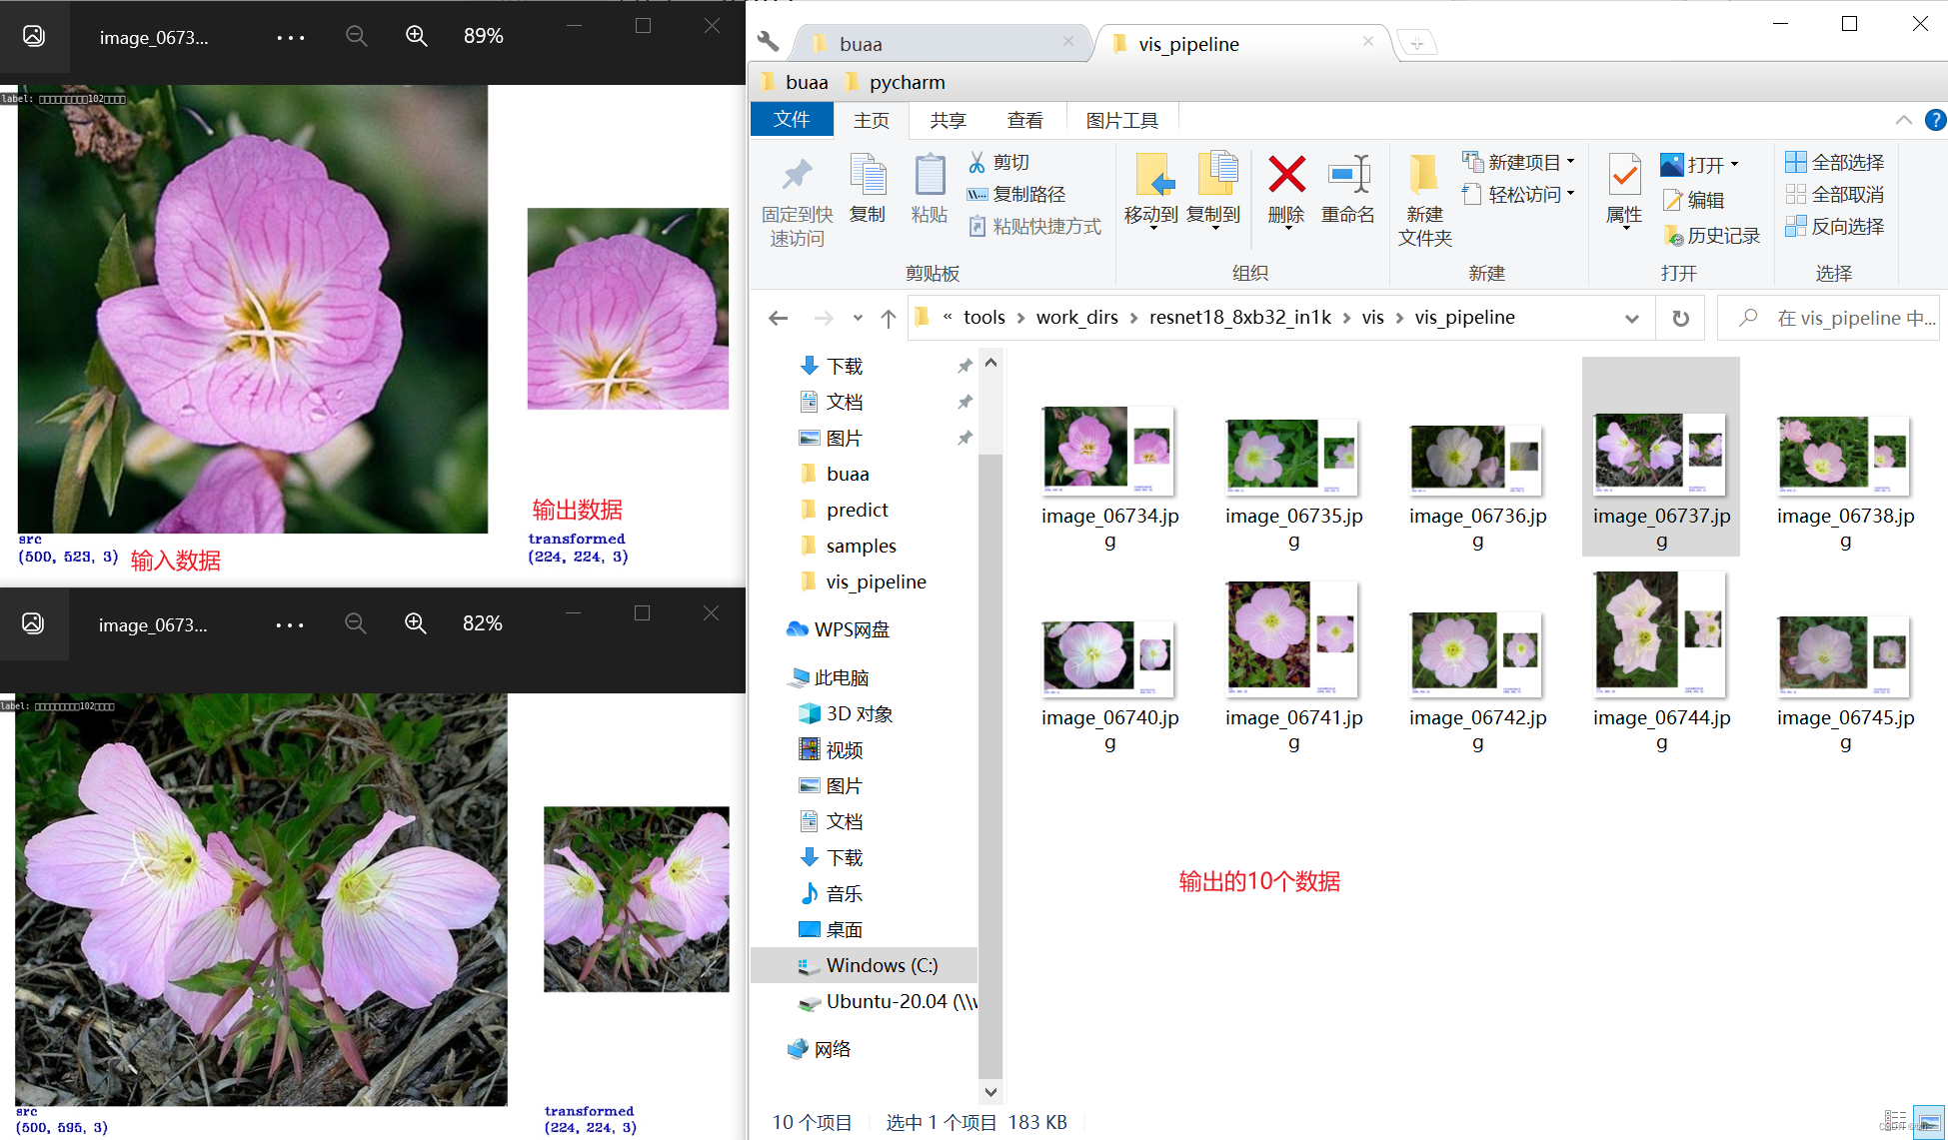This screenshot has height=1140, width=1948.
Task: Add a new tab with the plus button
Action: 1416,43
